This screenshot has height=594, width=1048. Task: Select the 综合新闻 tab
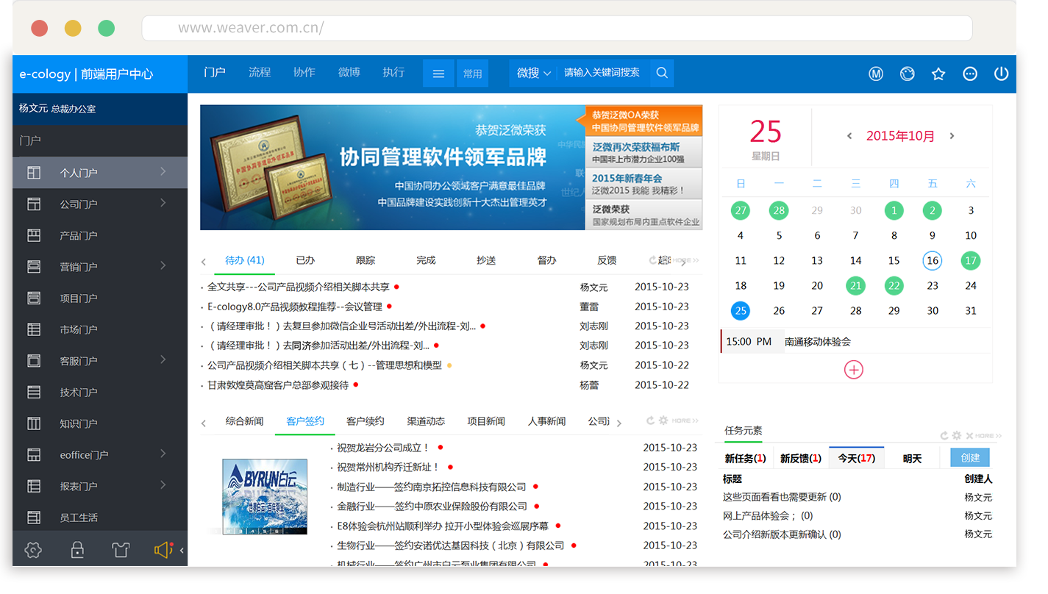coord(244,421)
